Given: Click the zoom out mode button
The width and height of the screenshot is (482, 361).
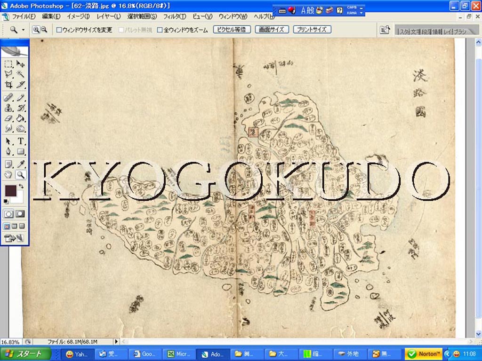Looking at the screenshot, I should [44, 30].
